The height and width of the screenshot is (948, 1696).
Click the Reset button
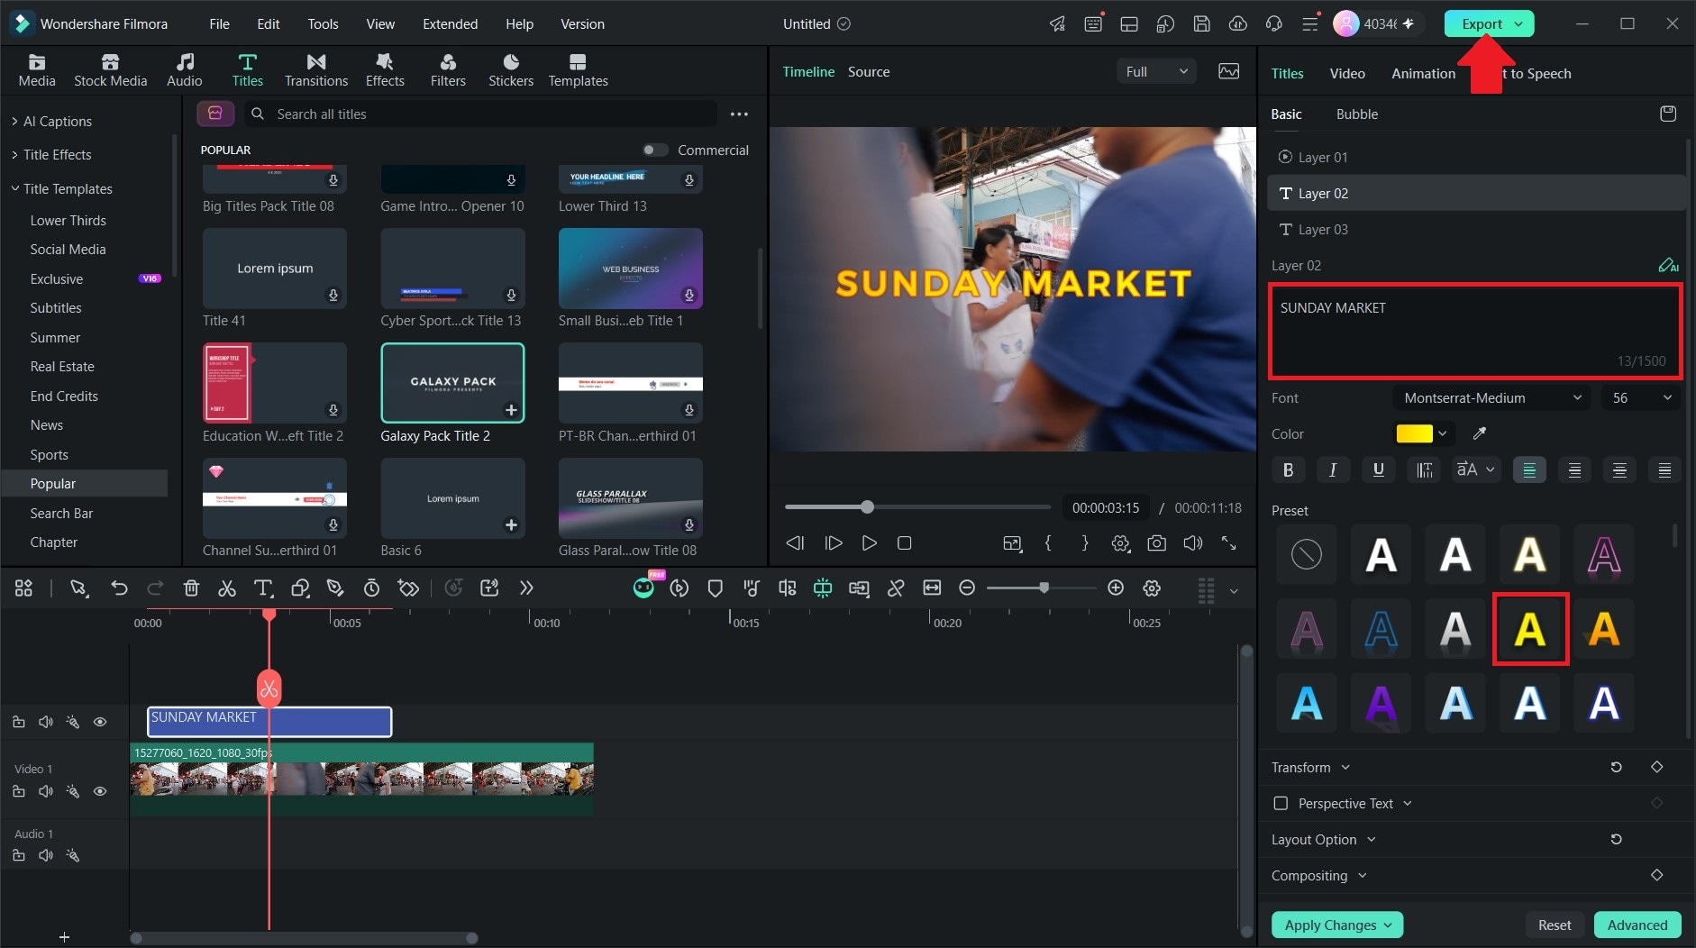pyautogui.click(x=1554, y=925)
